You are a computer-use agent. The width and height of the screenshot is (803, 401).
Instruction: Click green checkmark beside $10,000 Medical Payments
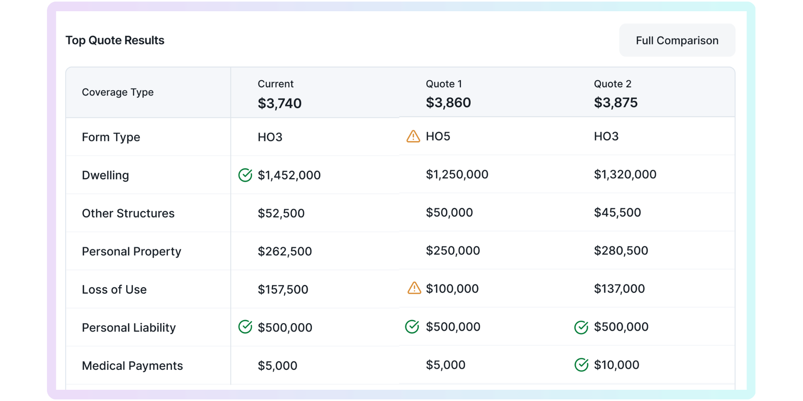581,365
